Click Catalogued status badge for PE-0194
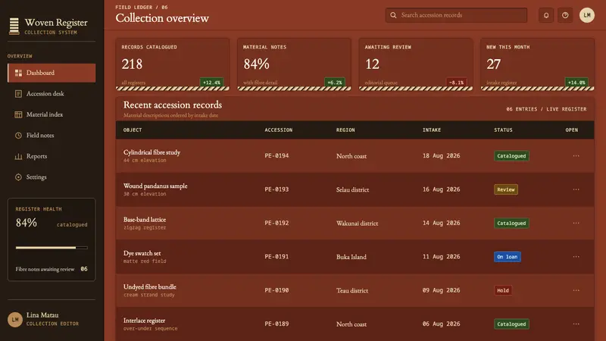The height and width of the screenshot is (341, 606). [511, 156]
